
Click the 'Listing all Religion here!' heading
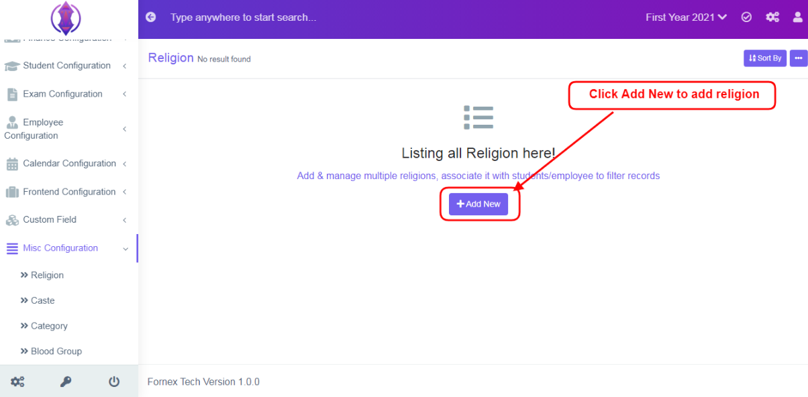478,153
